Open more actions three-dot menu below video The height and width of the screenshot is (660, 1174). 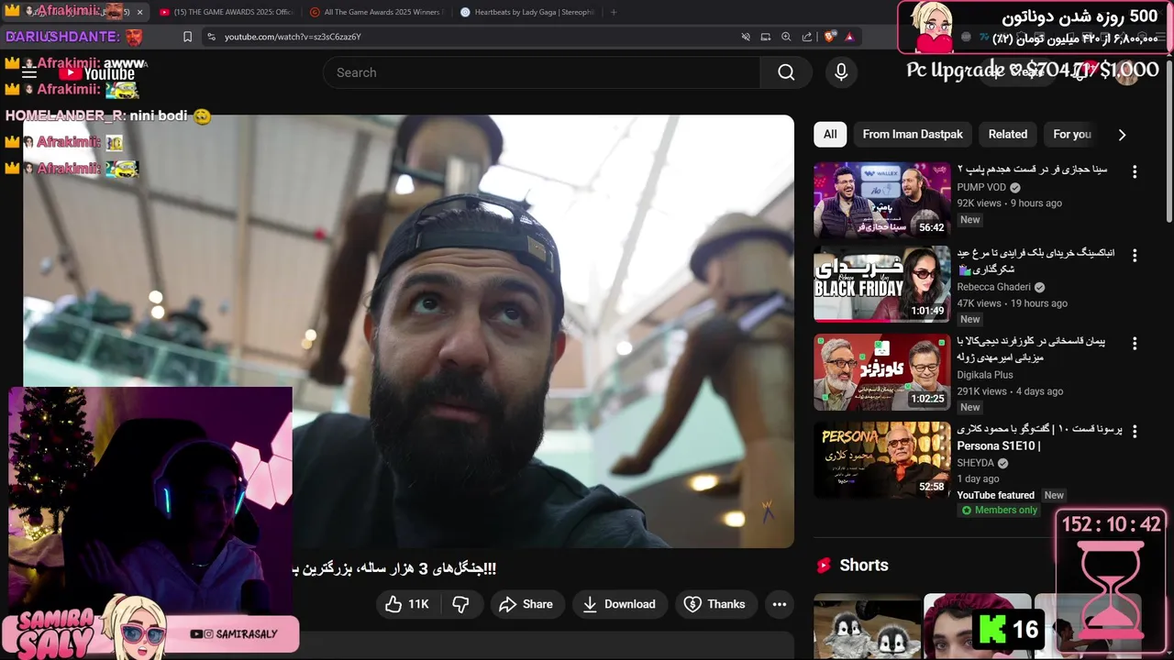click(780, 604)
